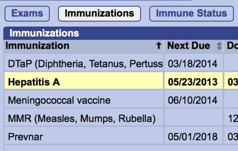The image size is (238, 151).
Task: Click the 03/18/2014 next due date
Action: click(192, 63)
